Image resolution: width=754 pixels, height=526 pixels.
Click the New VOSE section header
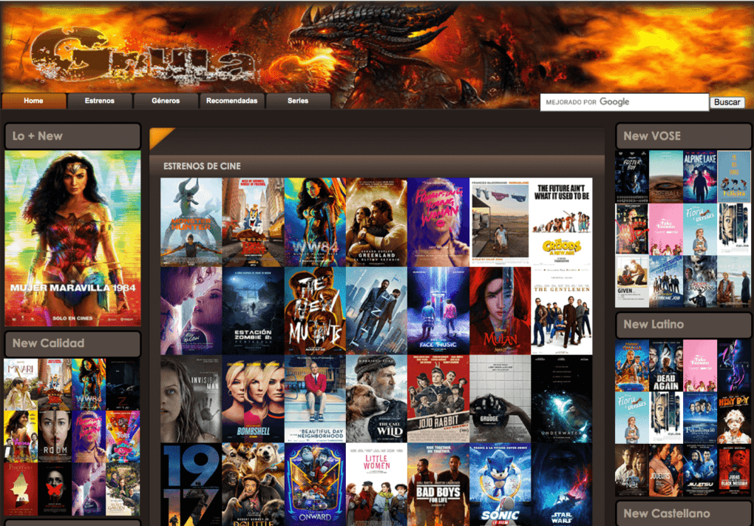click(683, 136)
